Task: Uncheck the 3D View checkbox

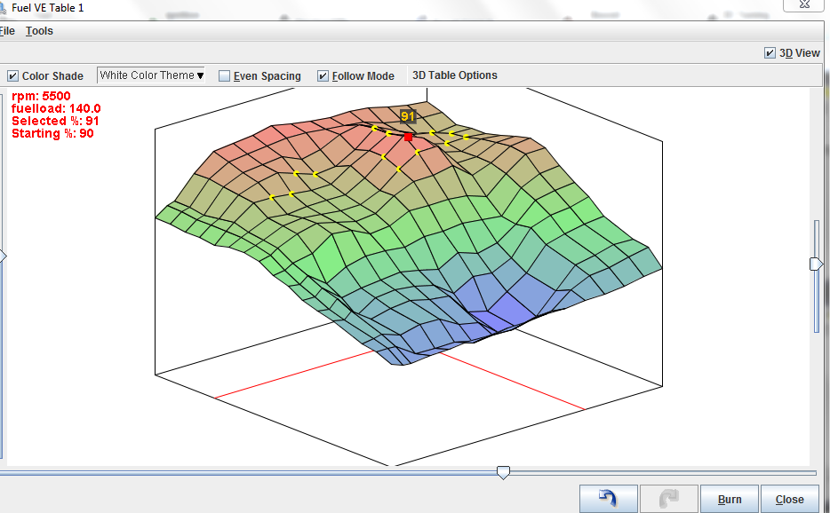Action: pyautogui.click(x=770, y=53)
